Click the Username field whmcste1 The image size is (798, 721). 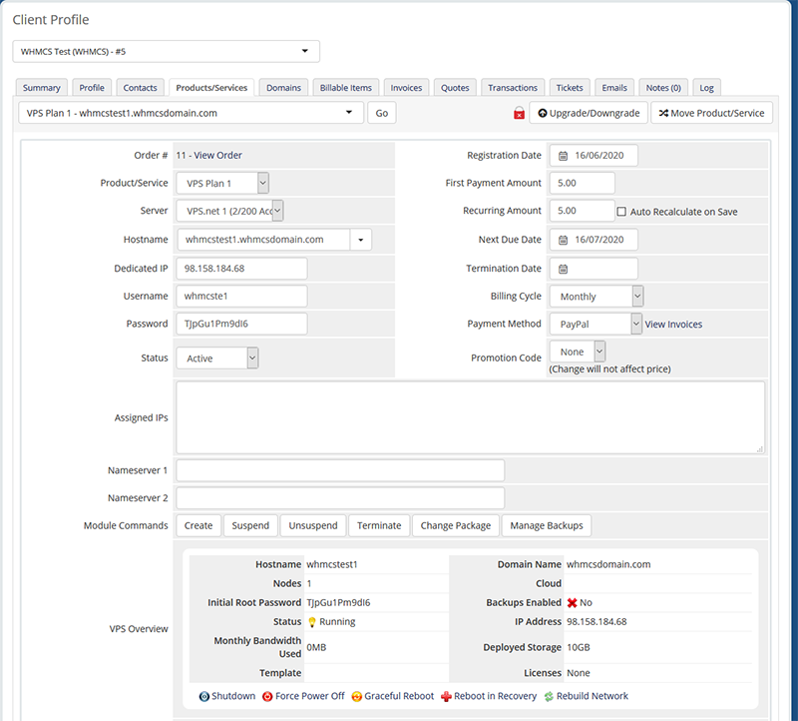pyautogui.click(x=241, y=296)
